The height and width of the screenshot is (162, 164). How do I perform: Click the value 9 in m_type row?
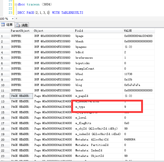139,107
